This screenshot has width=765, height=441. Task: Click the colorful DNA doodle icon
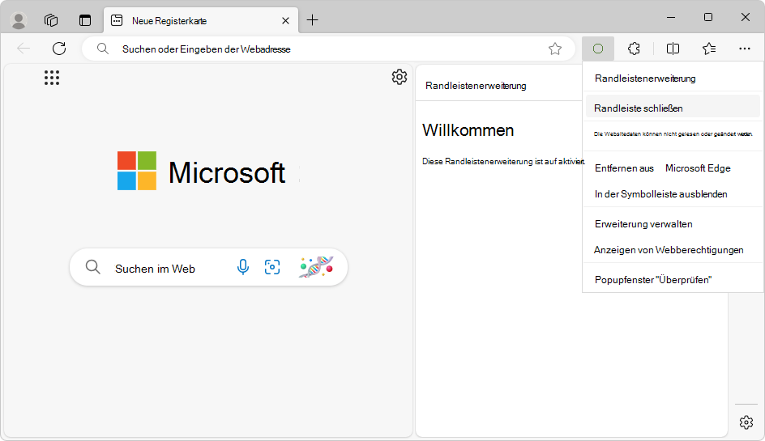coord(316,267)
